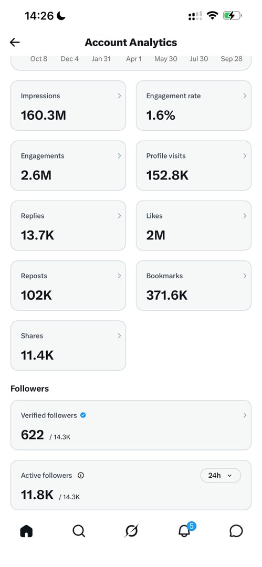The image size is (262, 567).
Task: Select the Jan 31 chart date label
Action: click(x=101, y=59)
